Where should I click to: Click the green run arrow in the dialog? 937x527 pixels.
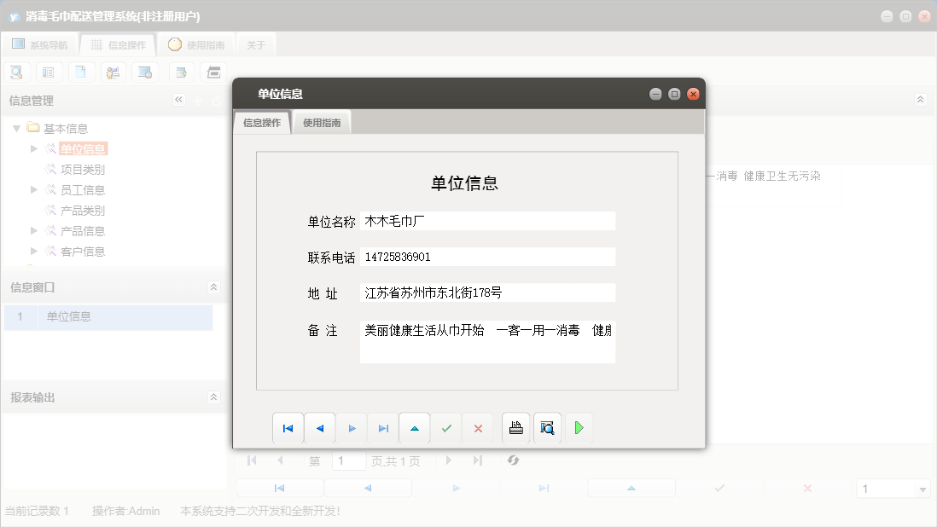point(579,427)
